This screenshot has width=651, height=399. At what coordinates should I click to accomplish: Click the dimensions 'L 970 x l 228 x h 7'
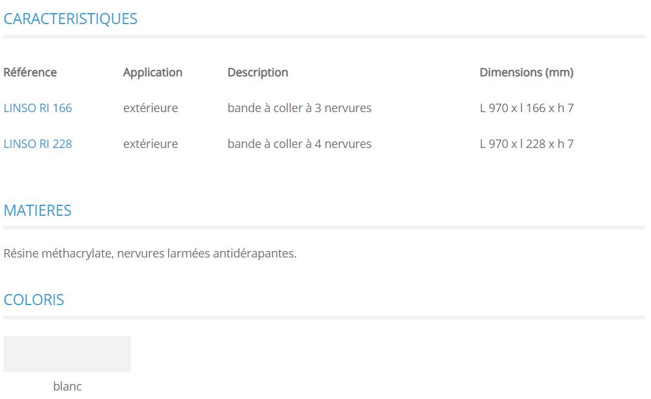click(x=527, y=144)
